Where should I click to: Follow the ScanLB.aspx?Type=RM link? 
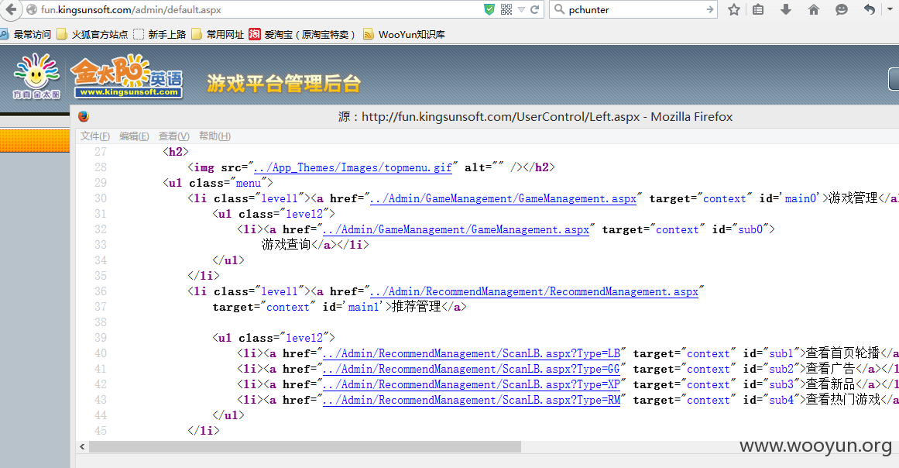click(x=472, y=400)
